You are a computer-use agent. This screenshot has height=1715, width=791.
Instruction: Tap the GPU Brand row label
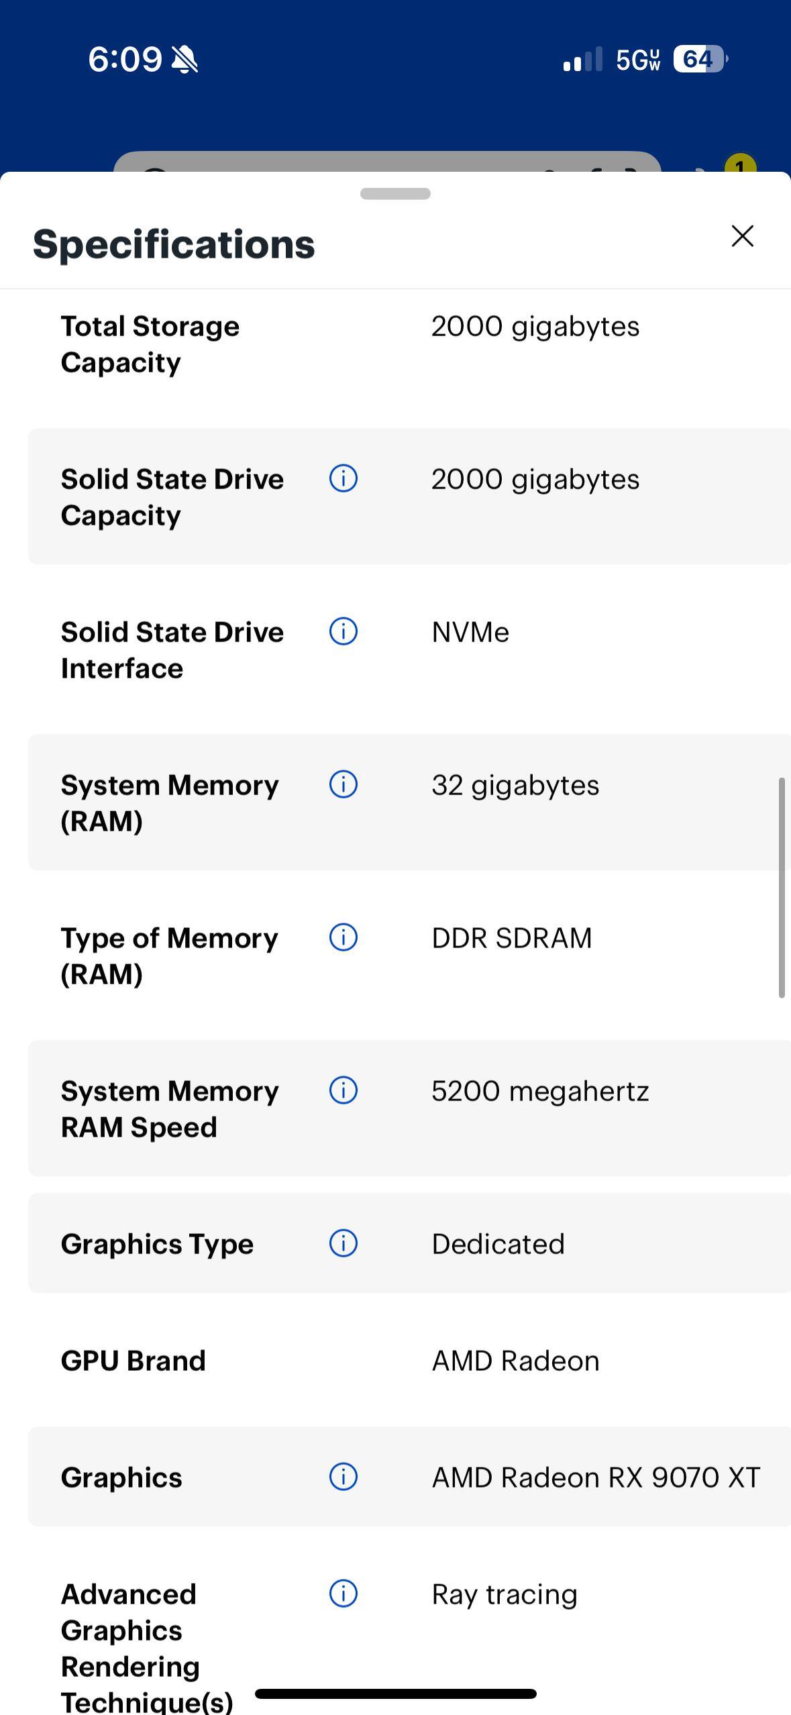pyautogui.click(x=133, y=1361)
